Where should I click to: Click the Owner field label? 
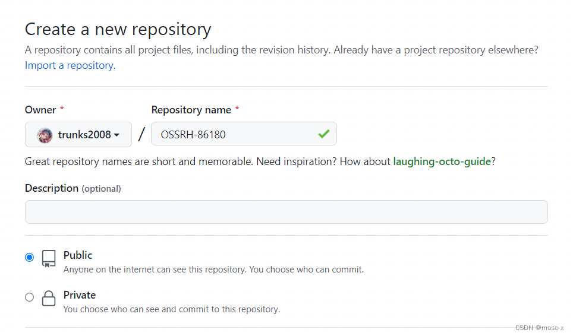pyautogui.click(x=40, y=110)
